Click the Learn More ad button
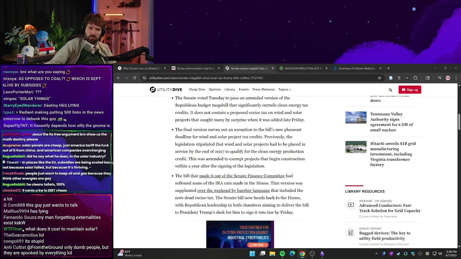This screenshot has height=259, width=461. (x=258, y=245)
